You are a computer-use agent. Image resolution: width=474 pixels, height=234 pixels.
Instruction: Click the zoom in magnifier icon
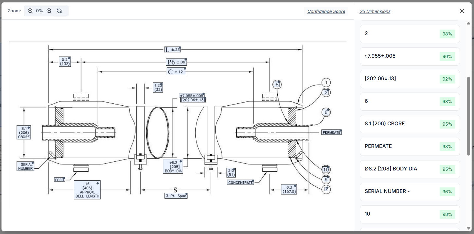49,11
